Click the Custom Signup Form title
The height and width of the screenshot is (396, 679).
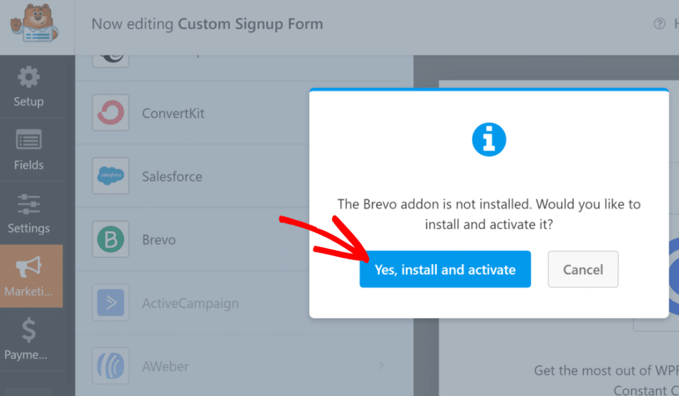(250, 24)
